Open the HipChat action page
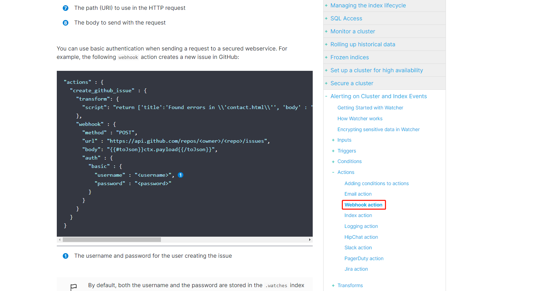542x291 pixels. 361,237
